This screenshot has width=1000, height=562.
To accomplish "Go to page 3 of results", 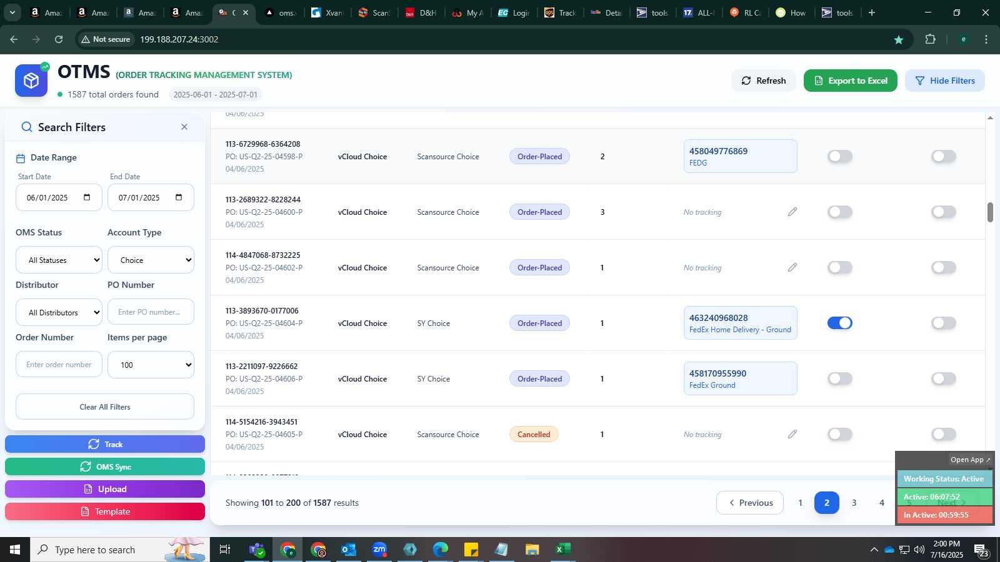I will tap(854, 503).
